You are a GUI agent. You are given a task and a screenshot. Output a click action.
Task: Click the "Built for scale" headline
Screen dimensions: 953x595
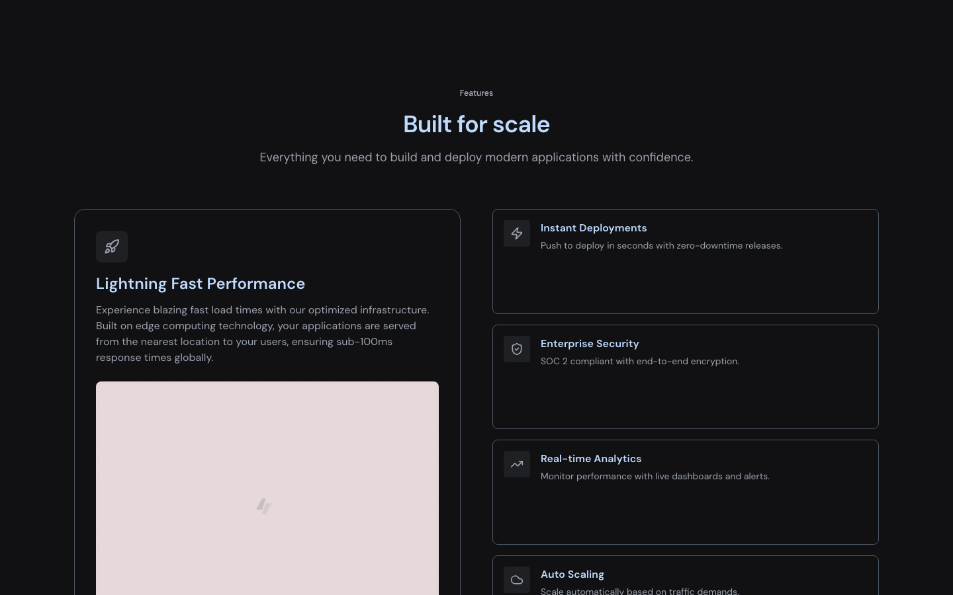(476, 124)
